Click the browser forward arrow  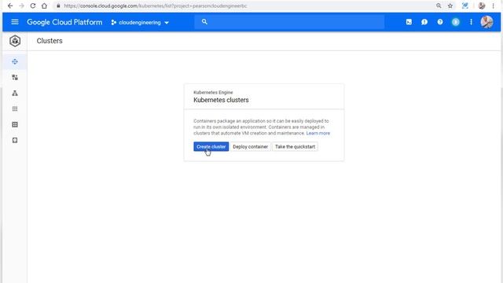tap(21, 6)
